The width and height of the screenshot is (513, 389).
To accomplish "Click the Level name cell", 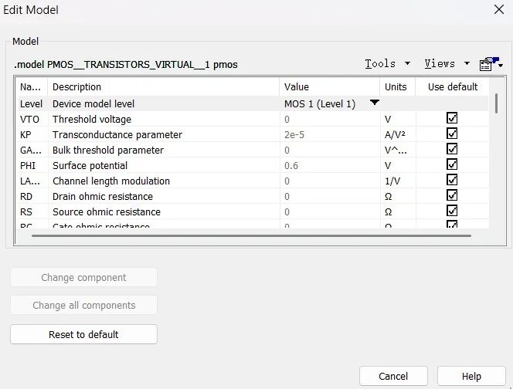I will (32, 104).
